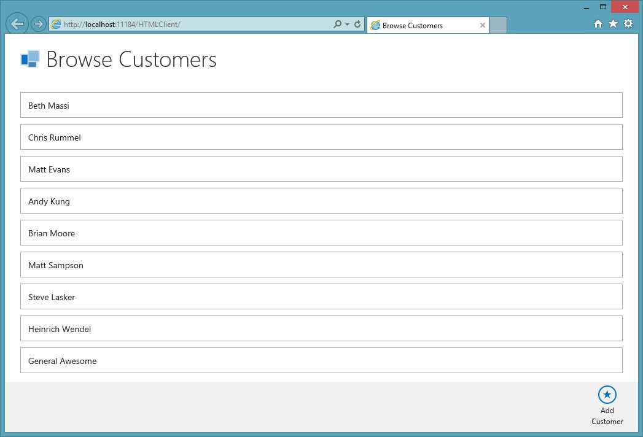This screenshot has height=437, width=643.
Task: Open a new tab with the blank tab button
Action: click(x=498, y=25)
